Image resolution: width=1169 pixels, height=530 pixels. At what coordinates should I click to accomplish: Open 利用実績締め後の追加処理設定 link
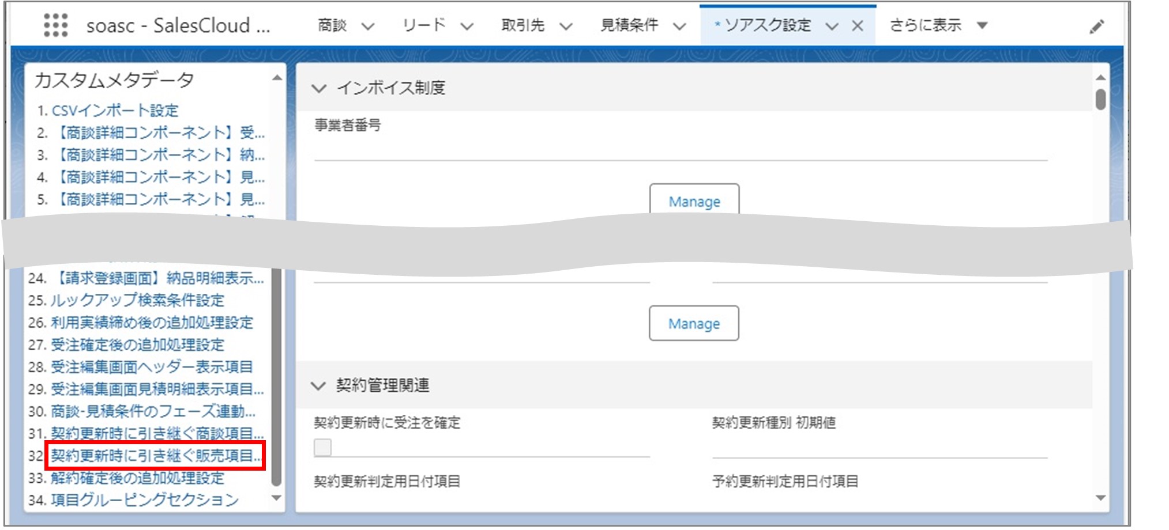coord(152,323)
